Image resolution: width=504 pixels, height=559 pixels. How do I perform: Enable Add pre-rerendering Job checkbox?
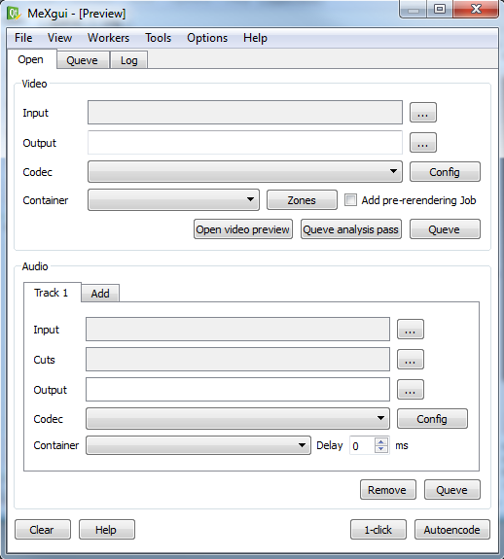click(350, 200)
